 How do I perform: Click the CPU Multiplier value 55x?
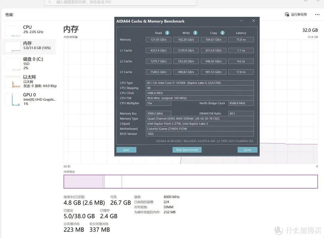click(158, 103)
